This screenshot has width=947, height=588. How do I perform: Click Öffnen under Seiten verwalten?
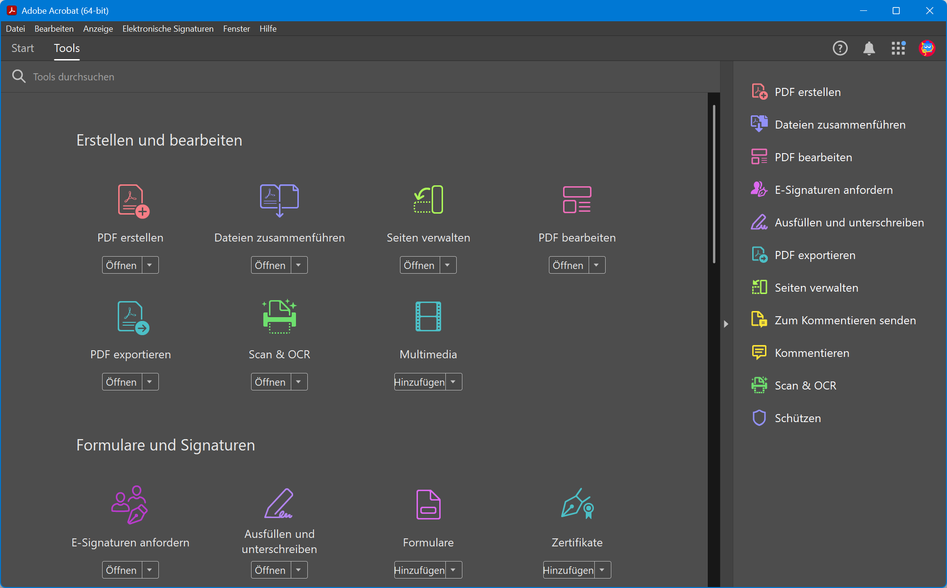tap(419, 265)
